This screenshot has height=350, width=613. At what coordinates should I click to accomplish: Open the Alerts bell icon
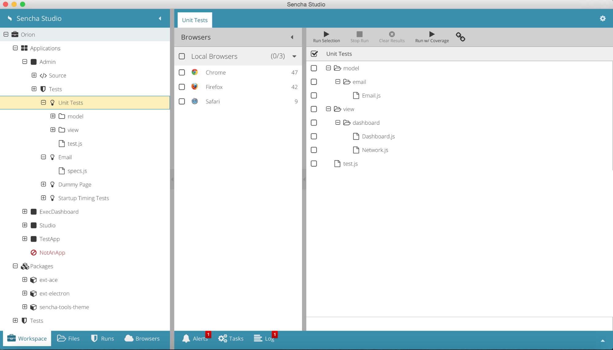pyautogui.click(x=186, y=338)
